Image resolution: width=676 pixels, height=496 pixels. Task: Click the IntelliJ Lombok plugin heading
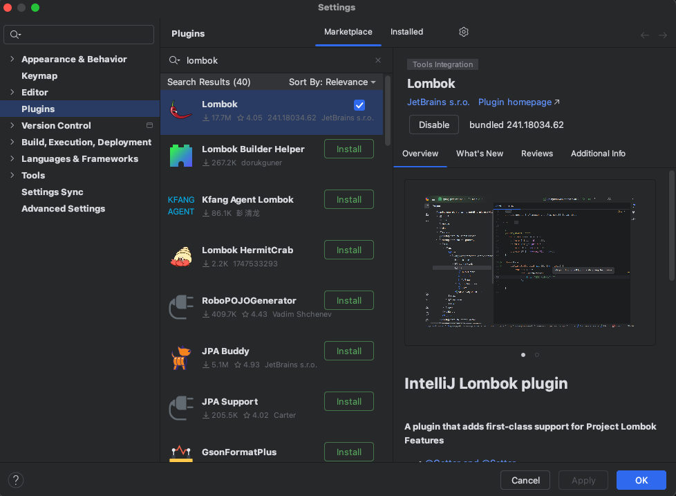(486, 383)
